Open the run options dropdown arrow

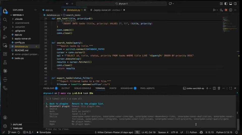pyautogui.click(x=217, y=10)
